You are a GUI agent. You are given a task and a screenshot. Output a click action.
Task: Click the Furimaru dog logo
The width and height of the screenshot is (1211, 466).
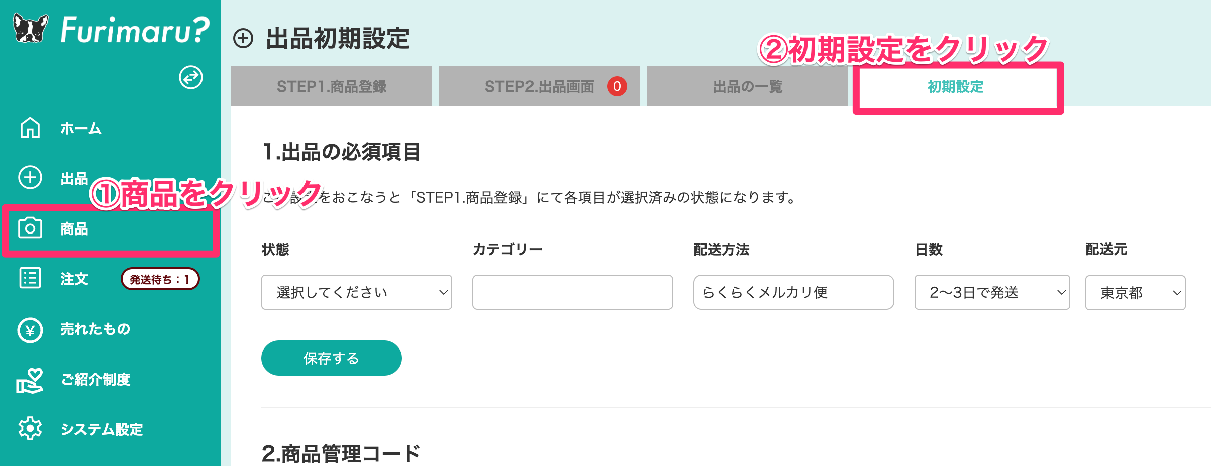(x=31, y=29)
